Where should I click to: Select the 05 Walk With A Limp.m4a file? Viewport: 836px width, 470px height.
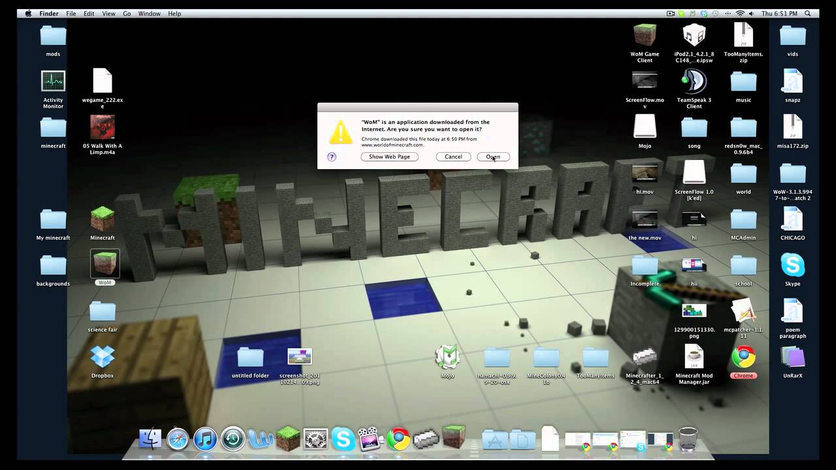[103, 128]
